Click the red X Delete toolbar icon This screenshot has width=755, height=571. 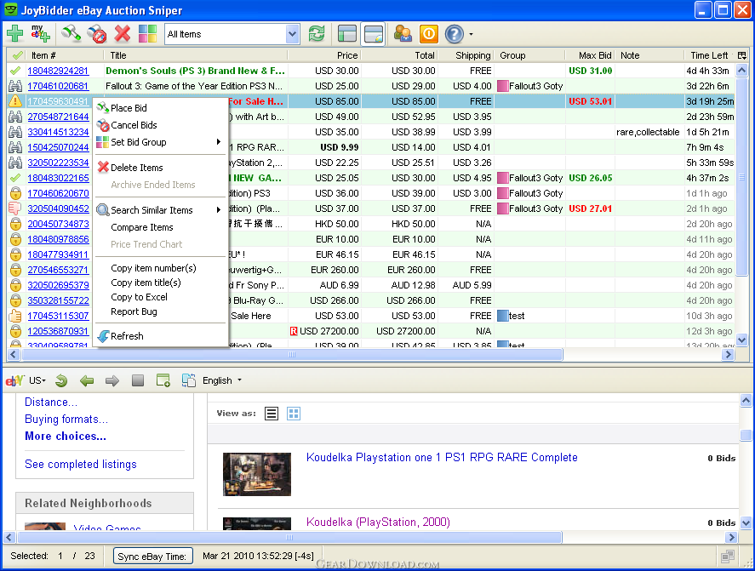pyautogui.click(x=123, y=34)
